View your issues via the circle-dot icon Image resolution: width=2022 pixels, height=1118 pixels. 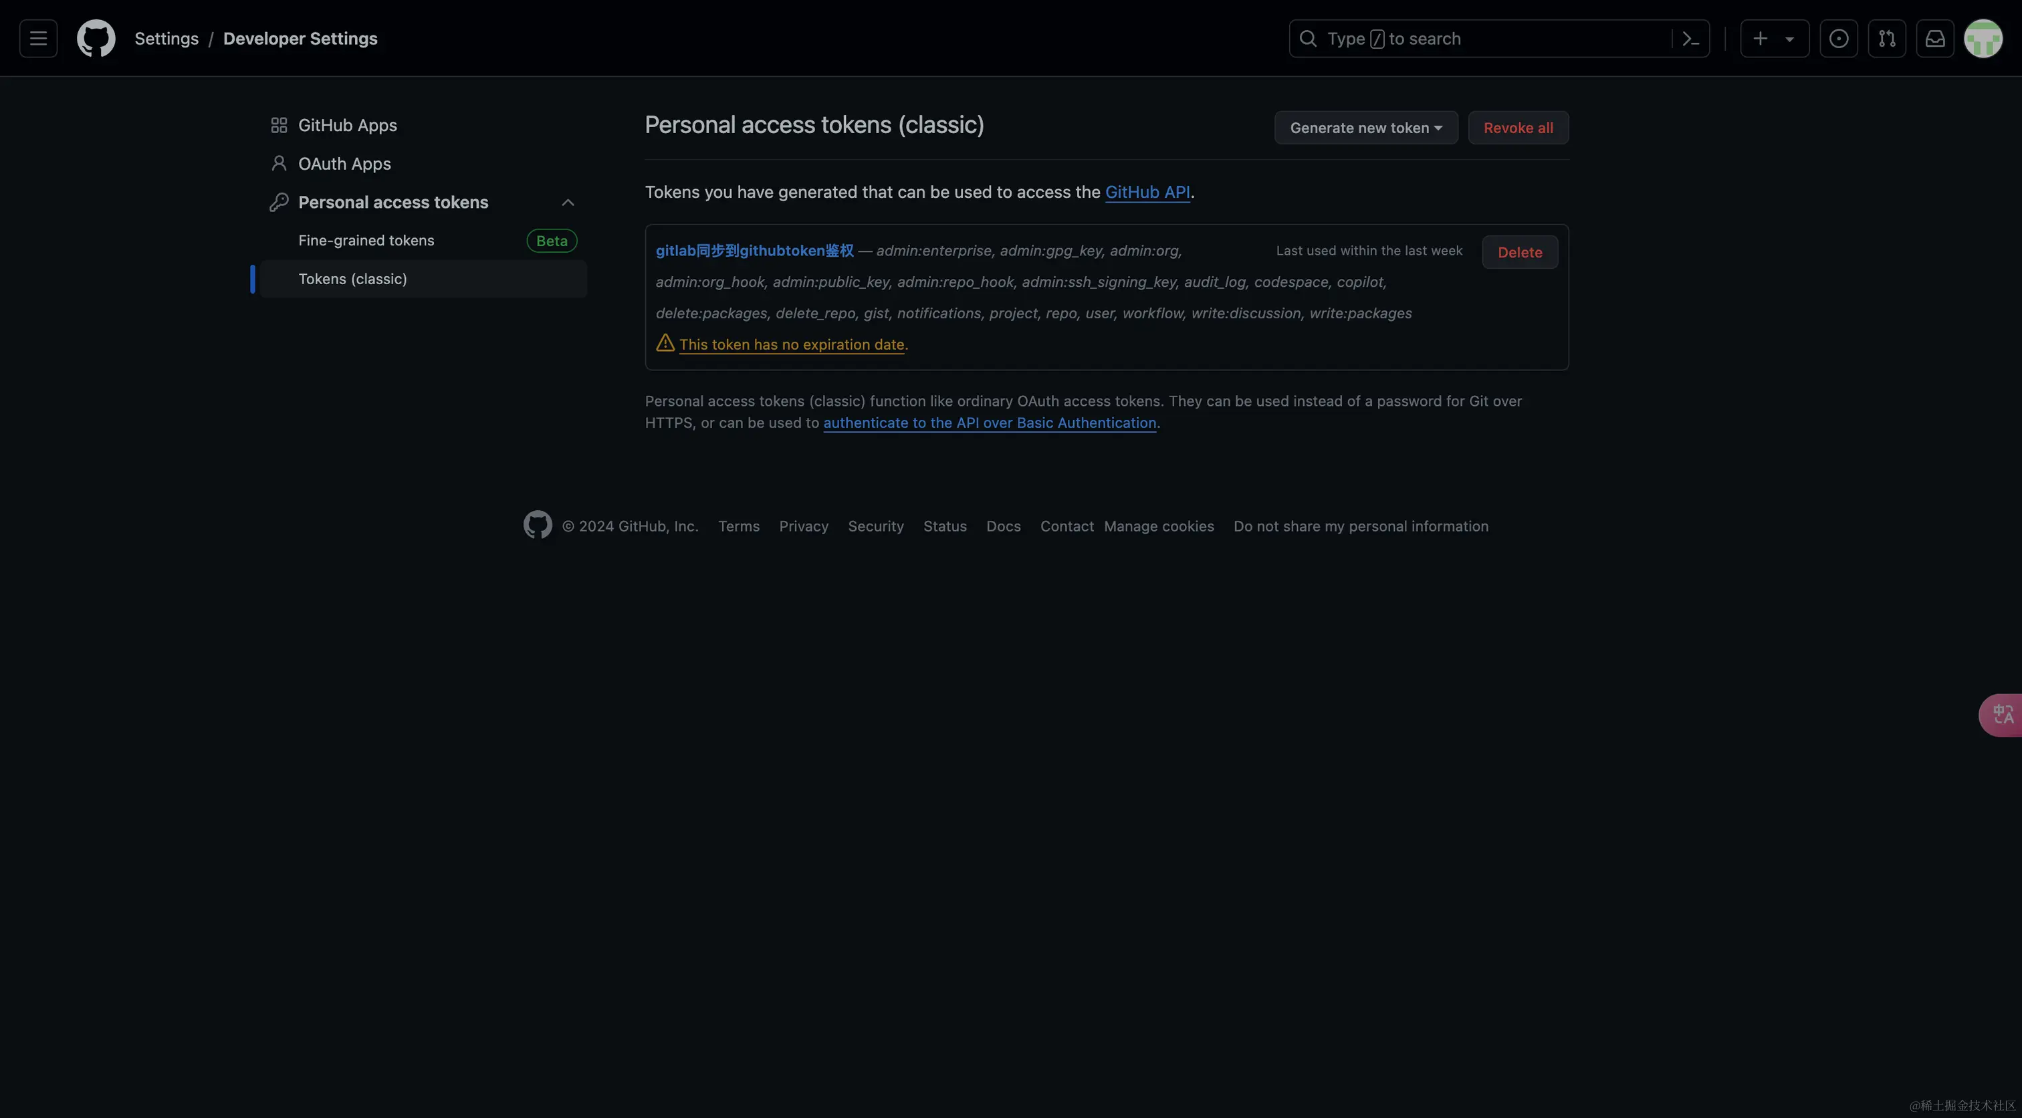click(x=1839, y=37)
